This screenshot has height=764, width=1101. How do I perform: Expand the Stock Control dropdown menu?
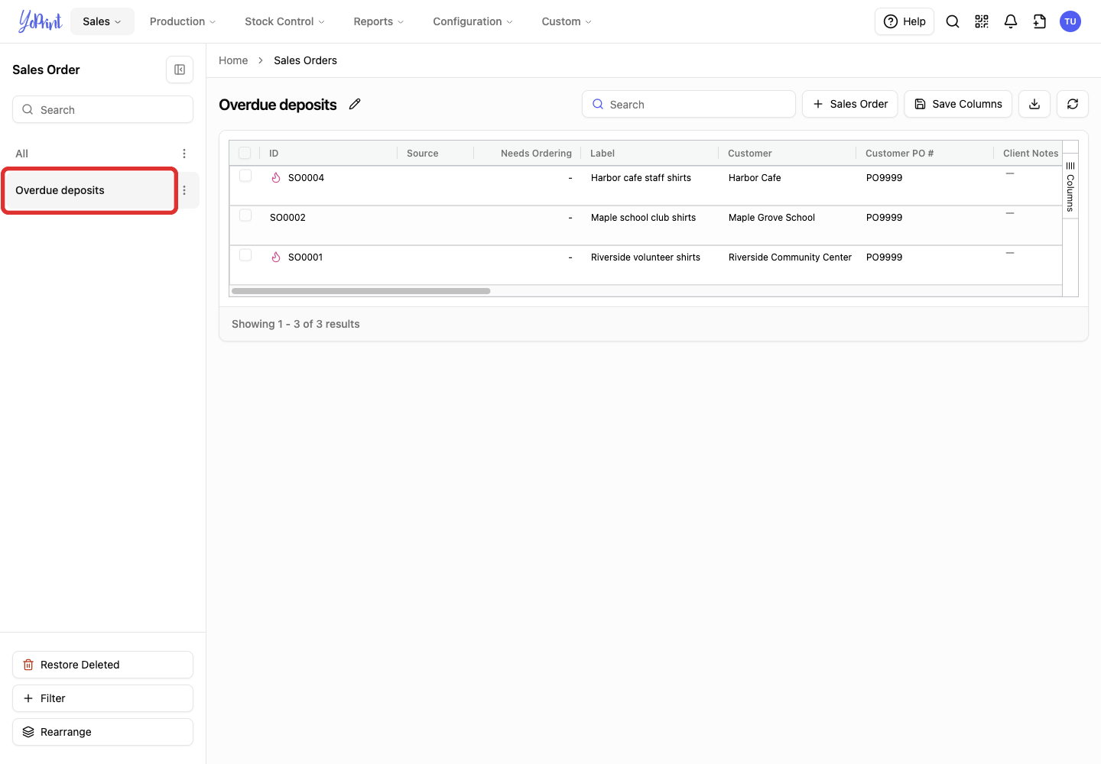284,21
